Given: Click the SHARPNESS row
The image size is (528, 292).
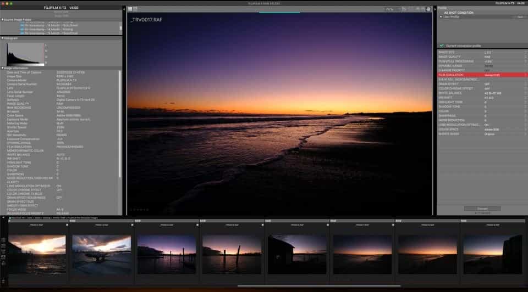Looking at the screenshot, I should (482, 116).
